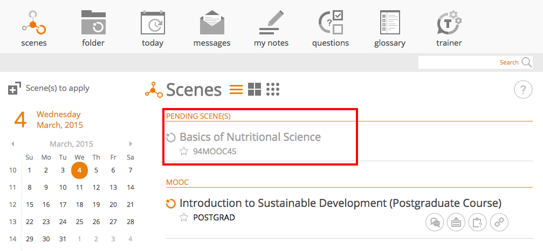The height and width of the screenshot is (251, 543).
Task: Switch Scenes to list view
Action: [236, 89]
